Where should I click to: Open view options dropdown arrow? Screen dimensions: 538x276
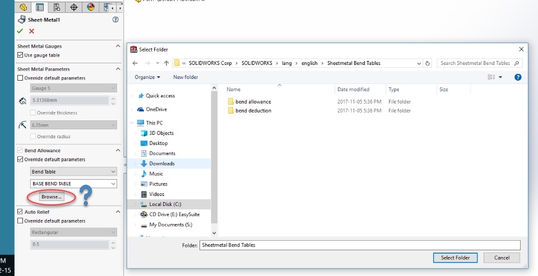(500, 77)
